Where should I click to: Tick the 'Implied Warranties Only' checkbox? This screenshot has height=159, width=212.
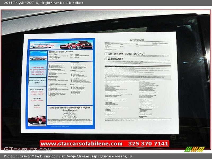coord(106,54)
